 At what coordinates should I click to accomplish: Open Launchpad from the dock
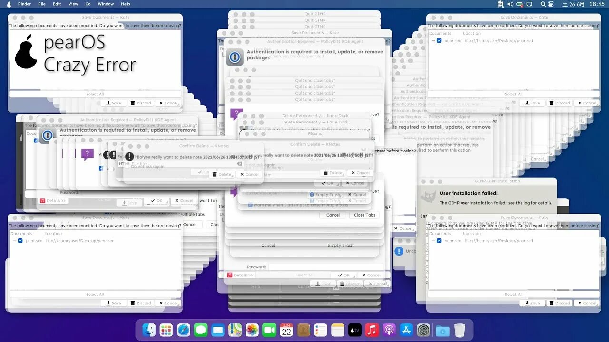166,330
